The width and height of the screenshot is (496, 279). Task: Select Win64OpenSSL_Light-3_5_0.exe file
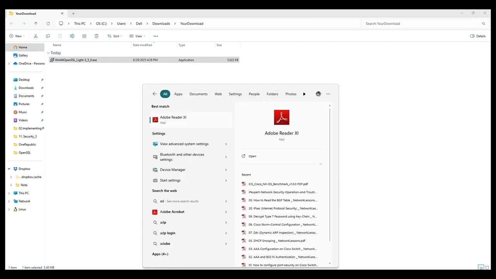(x=76, y=60)
